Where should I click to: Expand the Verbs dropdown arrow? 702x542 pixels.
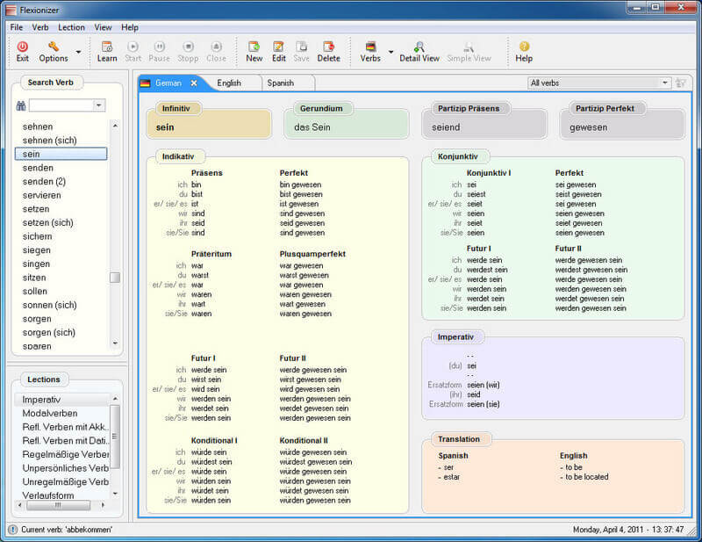click(x=390, y=53)
